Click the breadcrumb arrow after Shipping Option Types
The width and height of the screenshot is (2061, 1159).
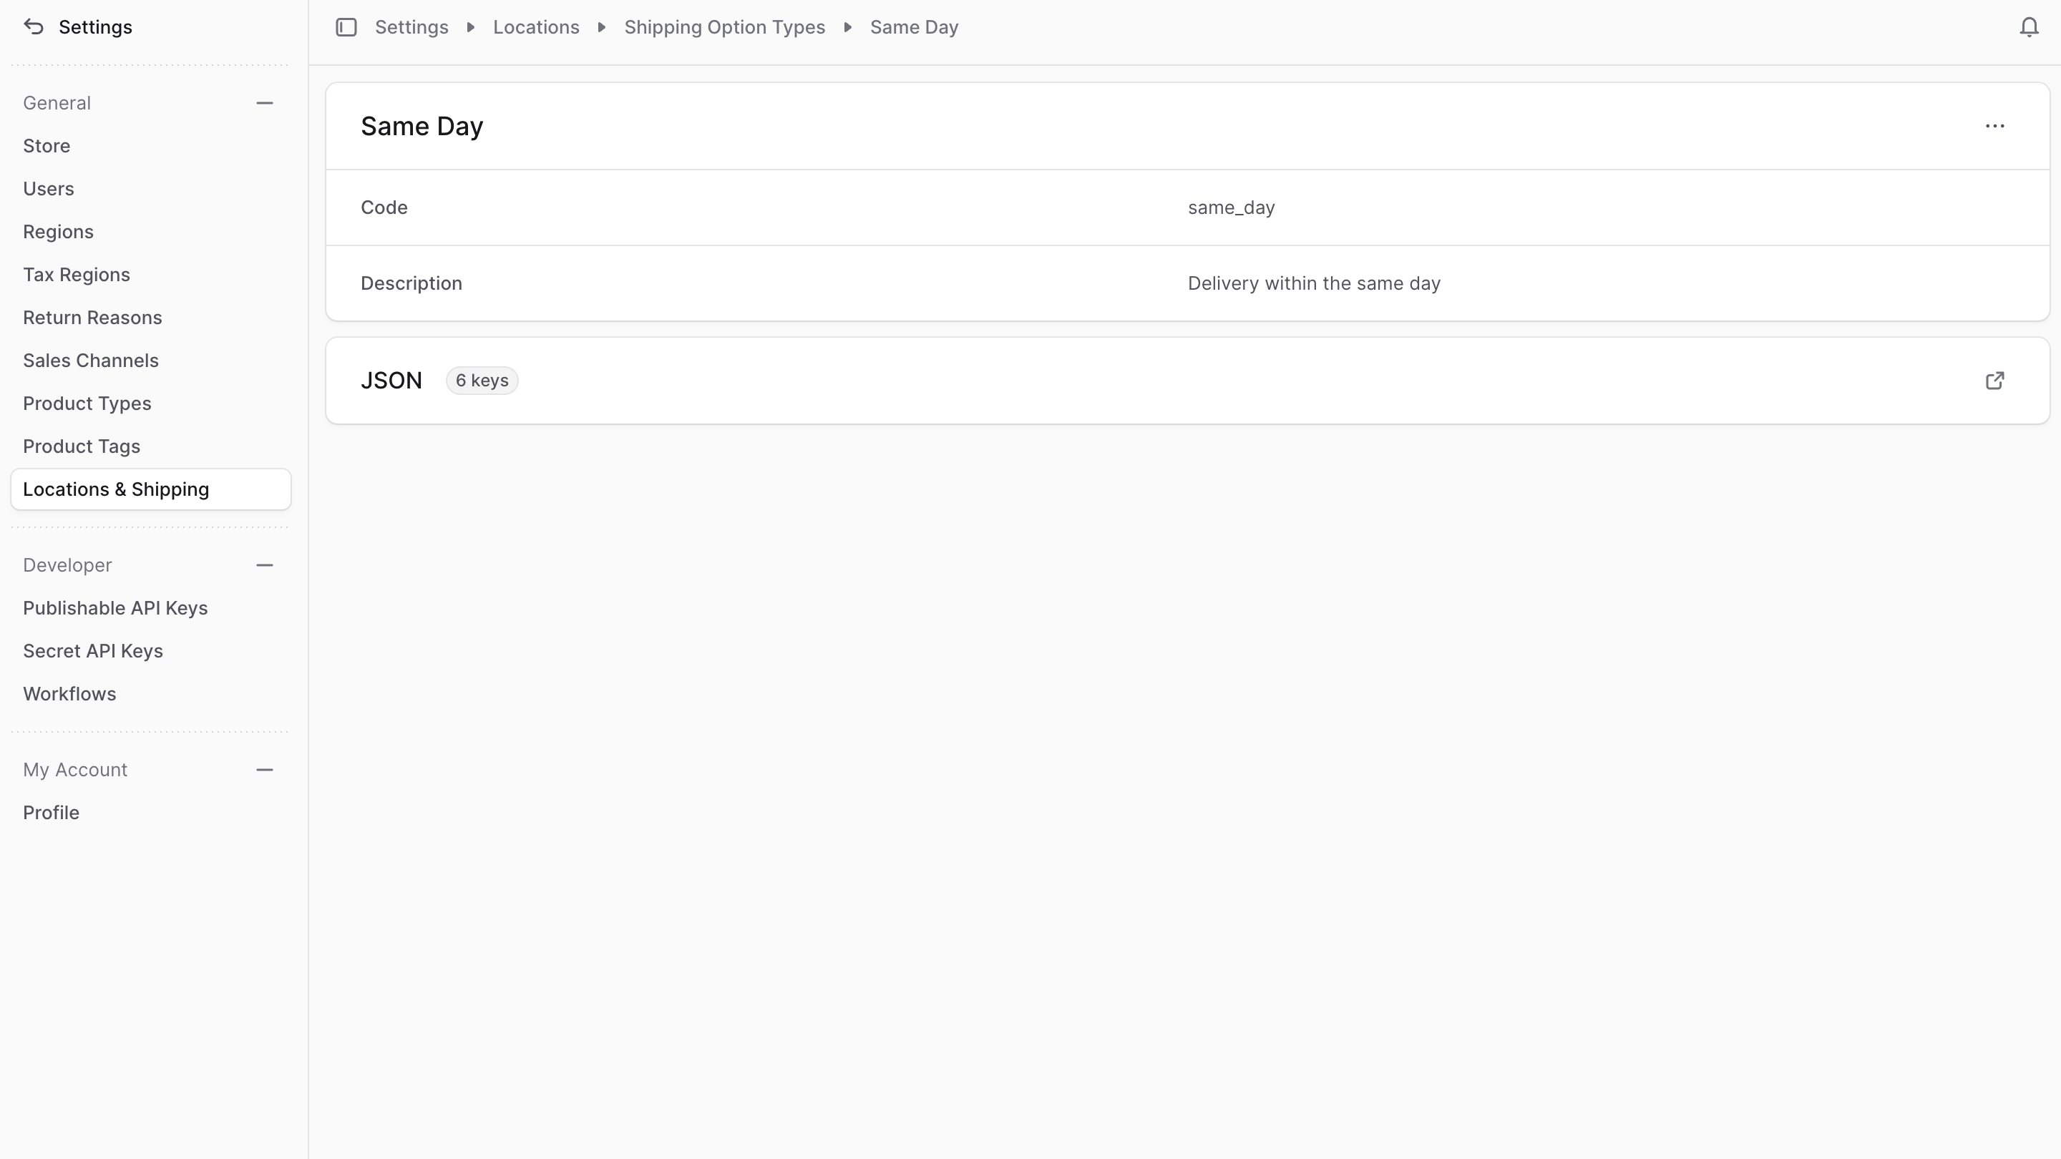(847, 26)
